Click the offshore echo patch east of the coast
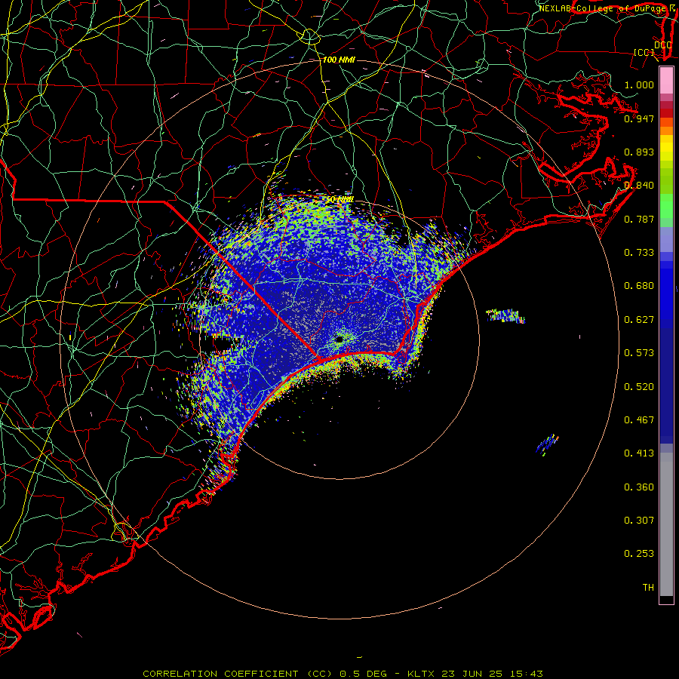 (x=505, y=316)
